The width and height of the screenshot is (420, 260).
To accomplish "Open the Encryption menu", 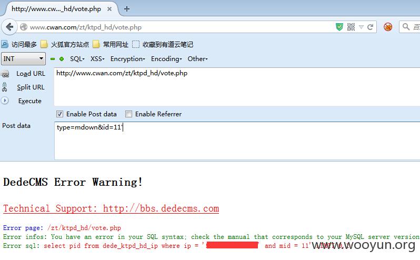I will pos(127,59).
